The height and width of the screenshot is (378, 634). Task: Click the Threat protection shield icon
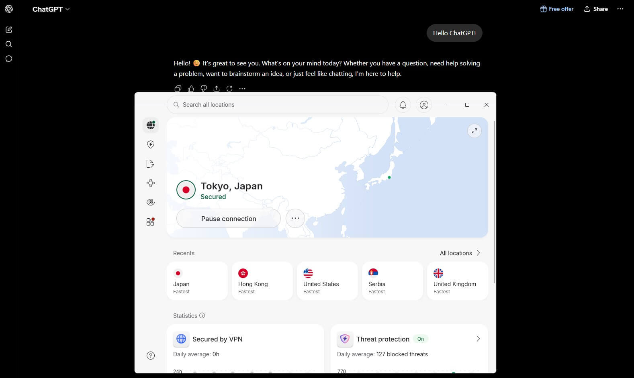[345, 339]
